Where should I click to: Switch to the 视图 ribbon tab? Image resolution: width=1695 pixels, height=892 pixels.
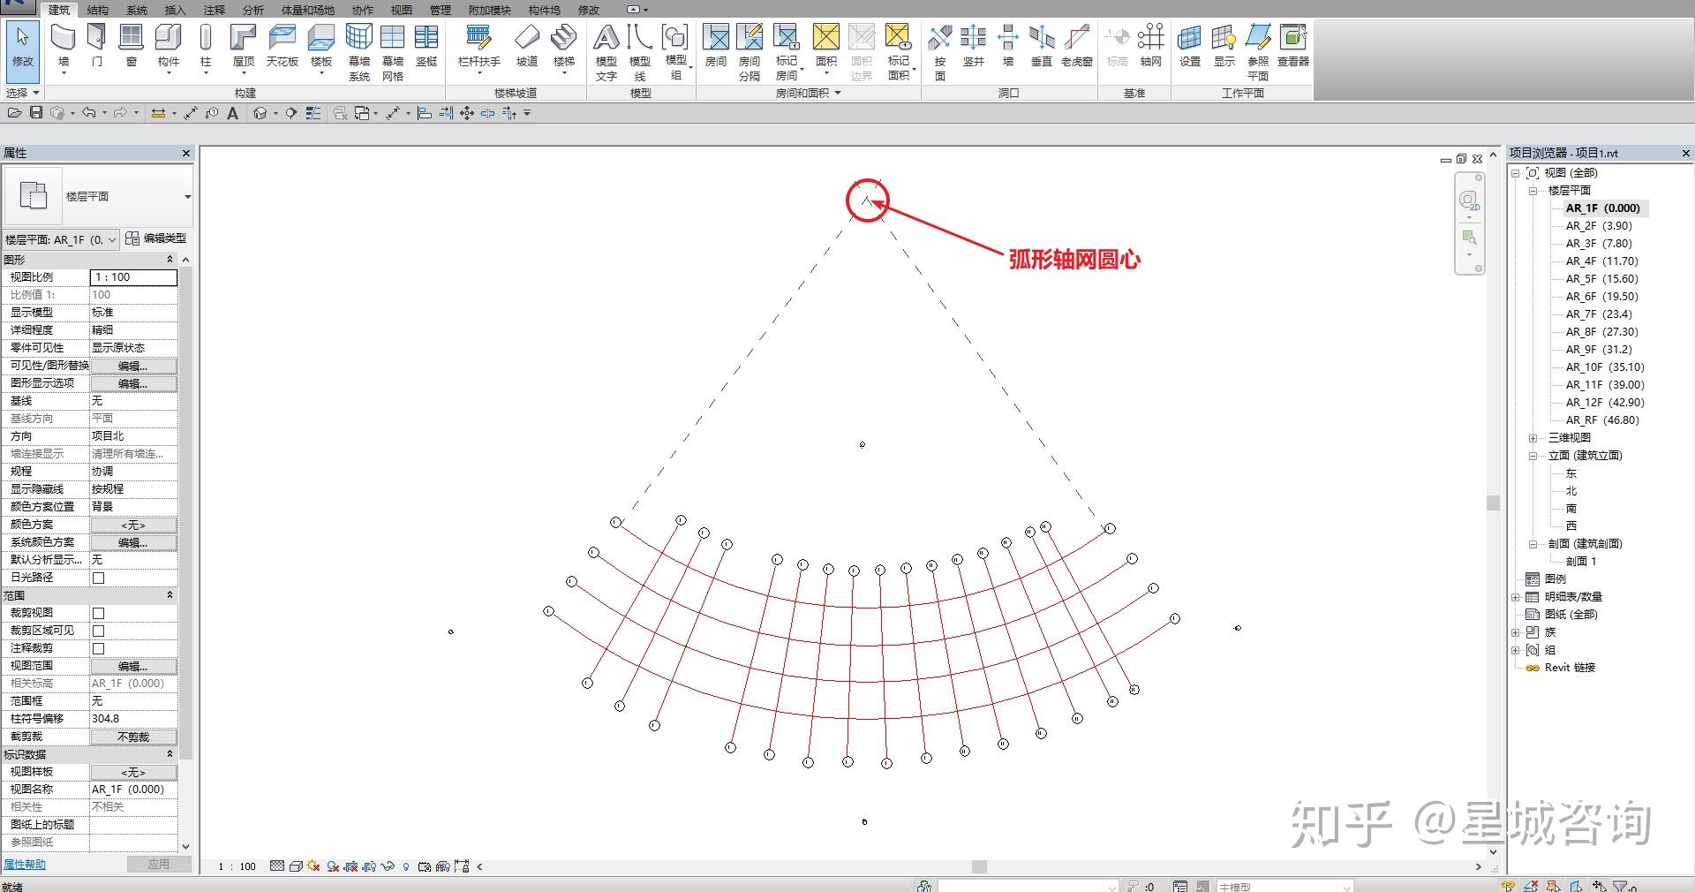click(x=402, y=10)
